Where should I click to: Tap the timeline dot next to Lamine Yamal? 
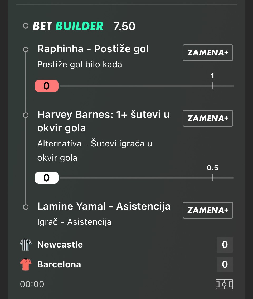tap(26, 207)
